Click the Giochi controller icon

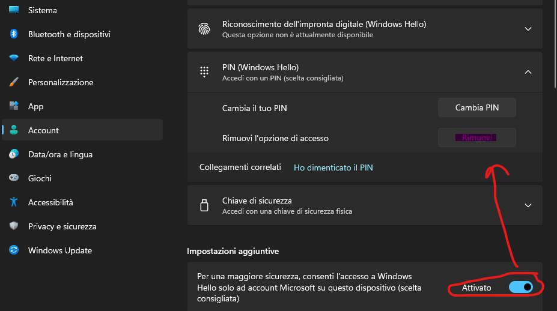pyautogui.click(x=14, y=178)
